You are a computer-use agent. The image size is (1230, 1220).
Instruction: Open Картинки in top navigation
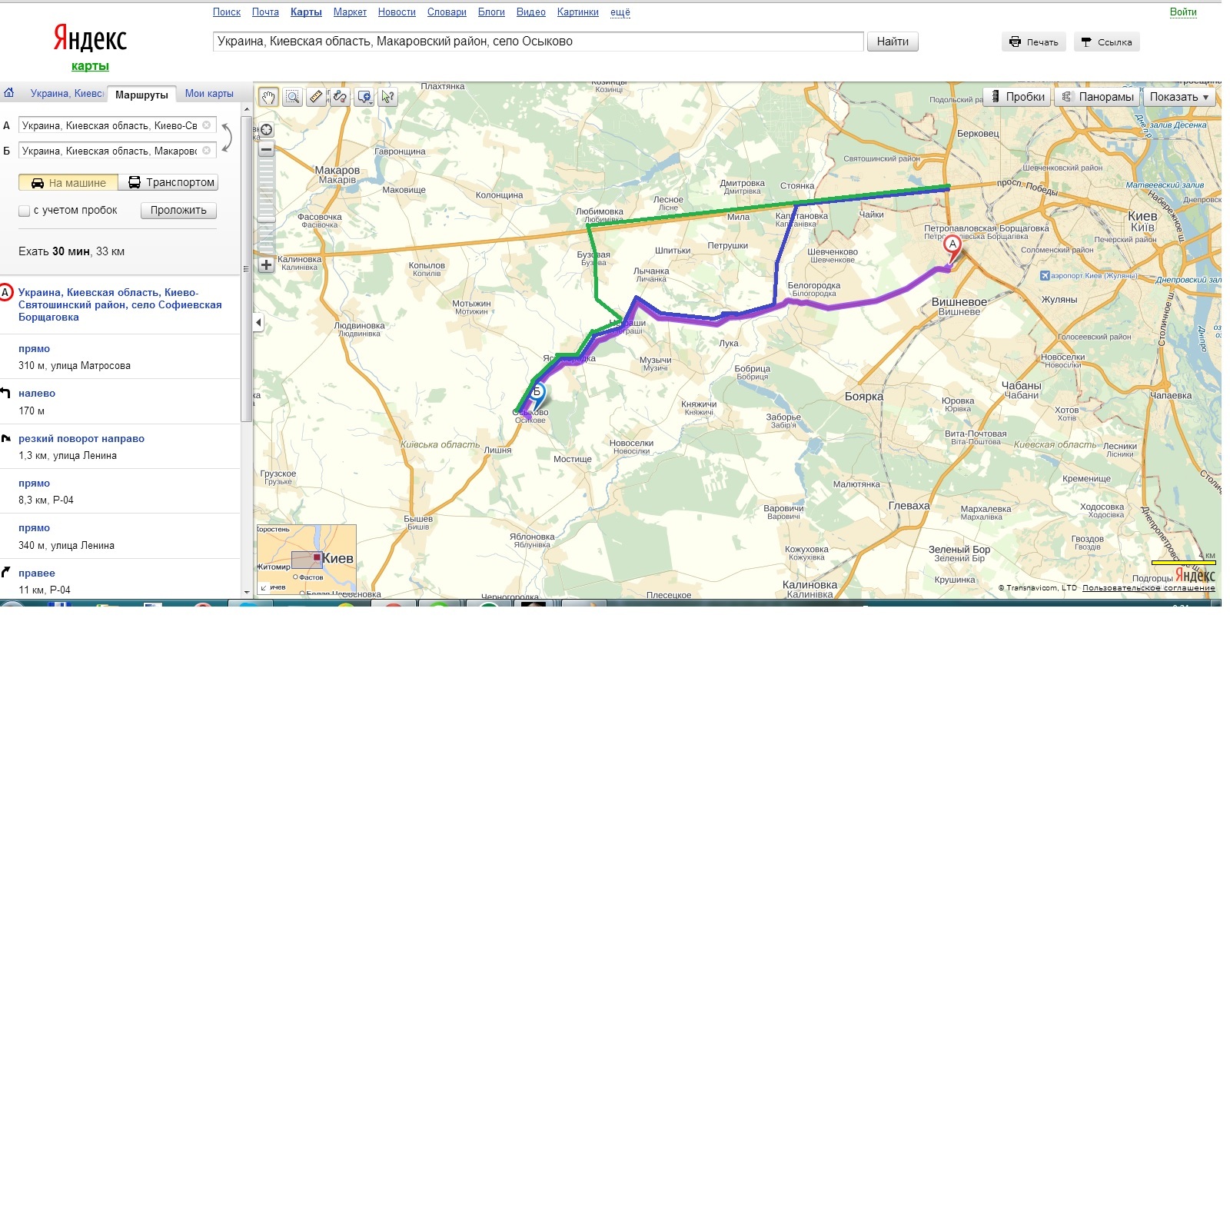pyautogui.click(x=578, y=12)
